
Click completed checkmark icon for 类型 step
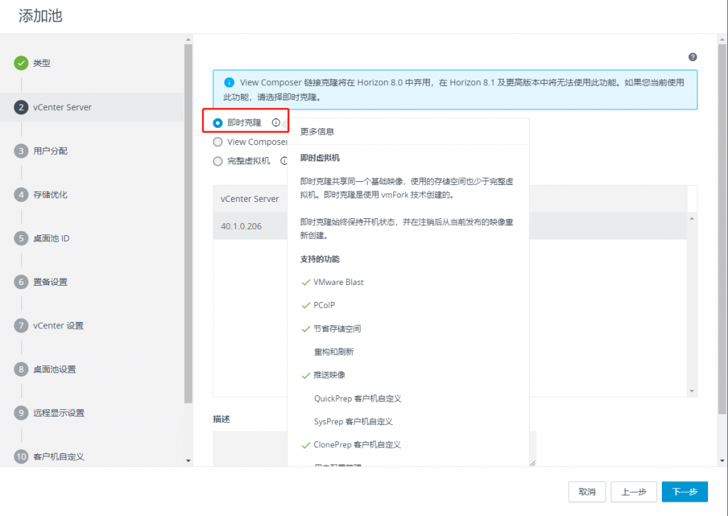tap(21, 63)
